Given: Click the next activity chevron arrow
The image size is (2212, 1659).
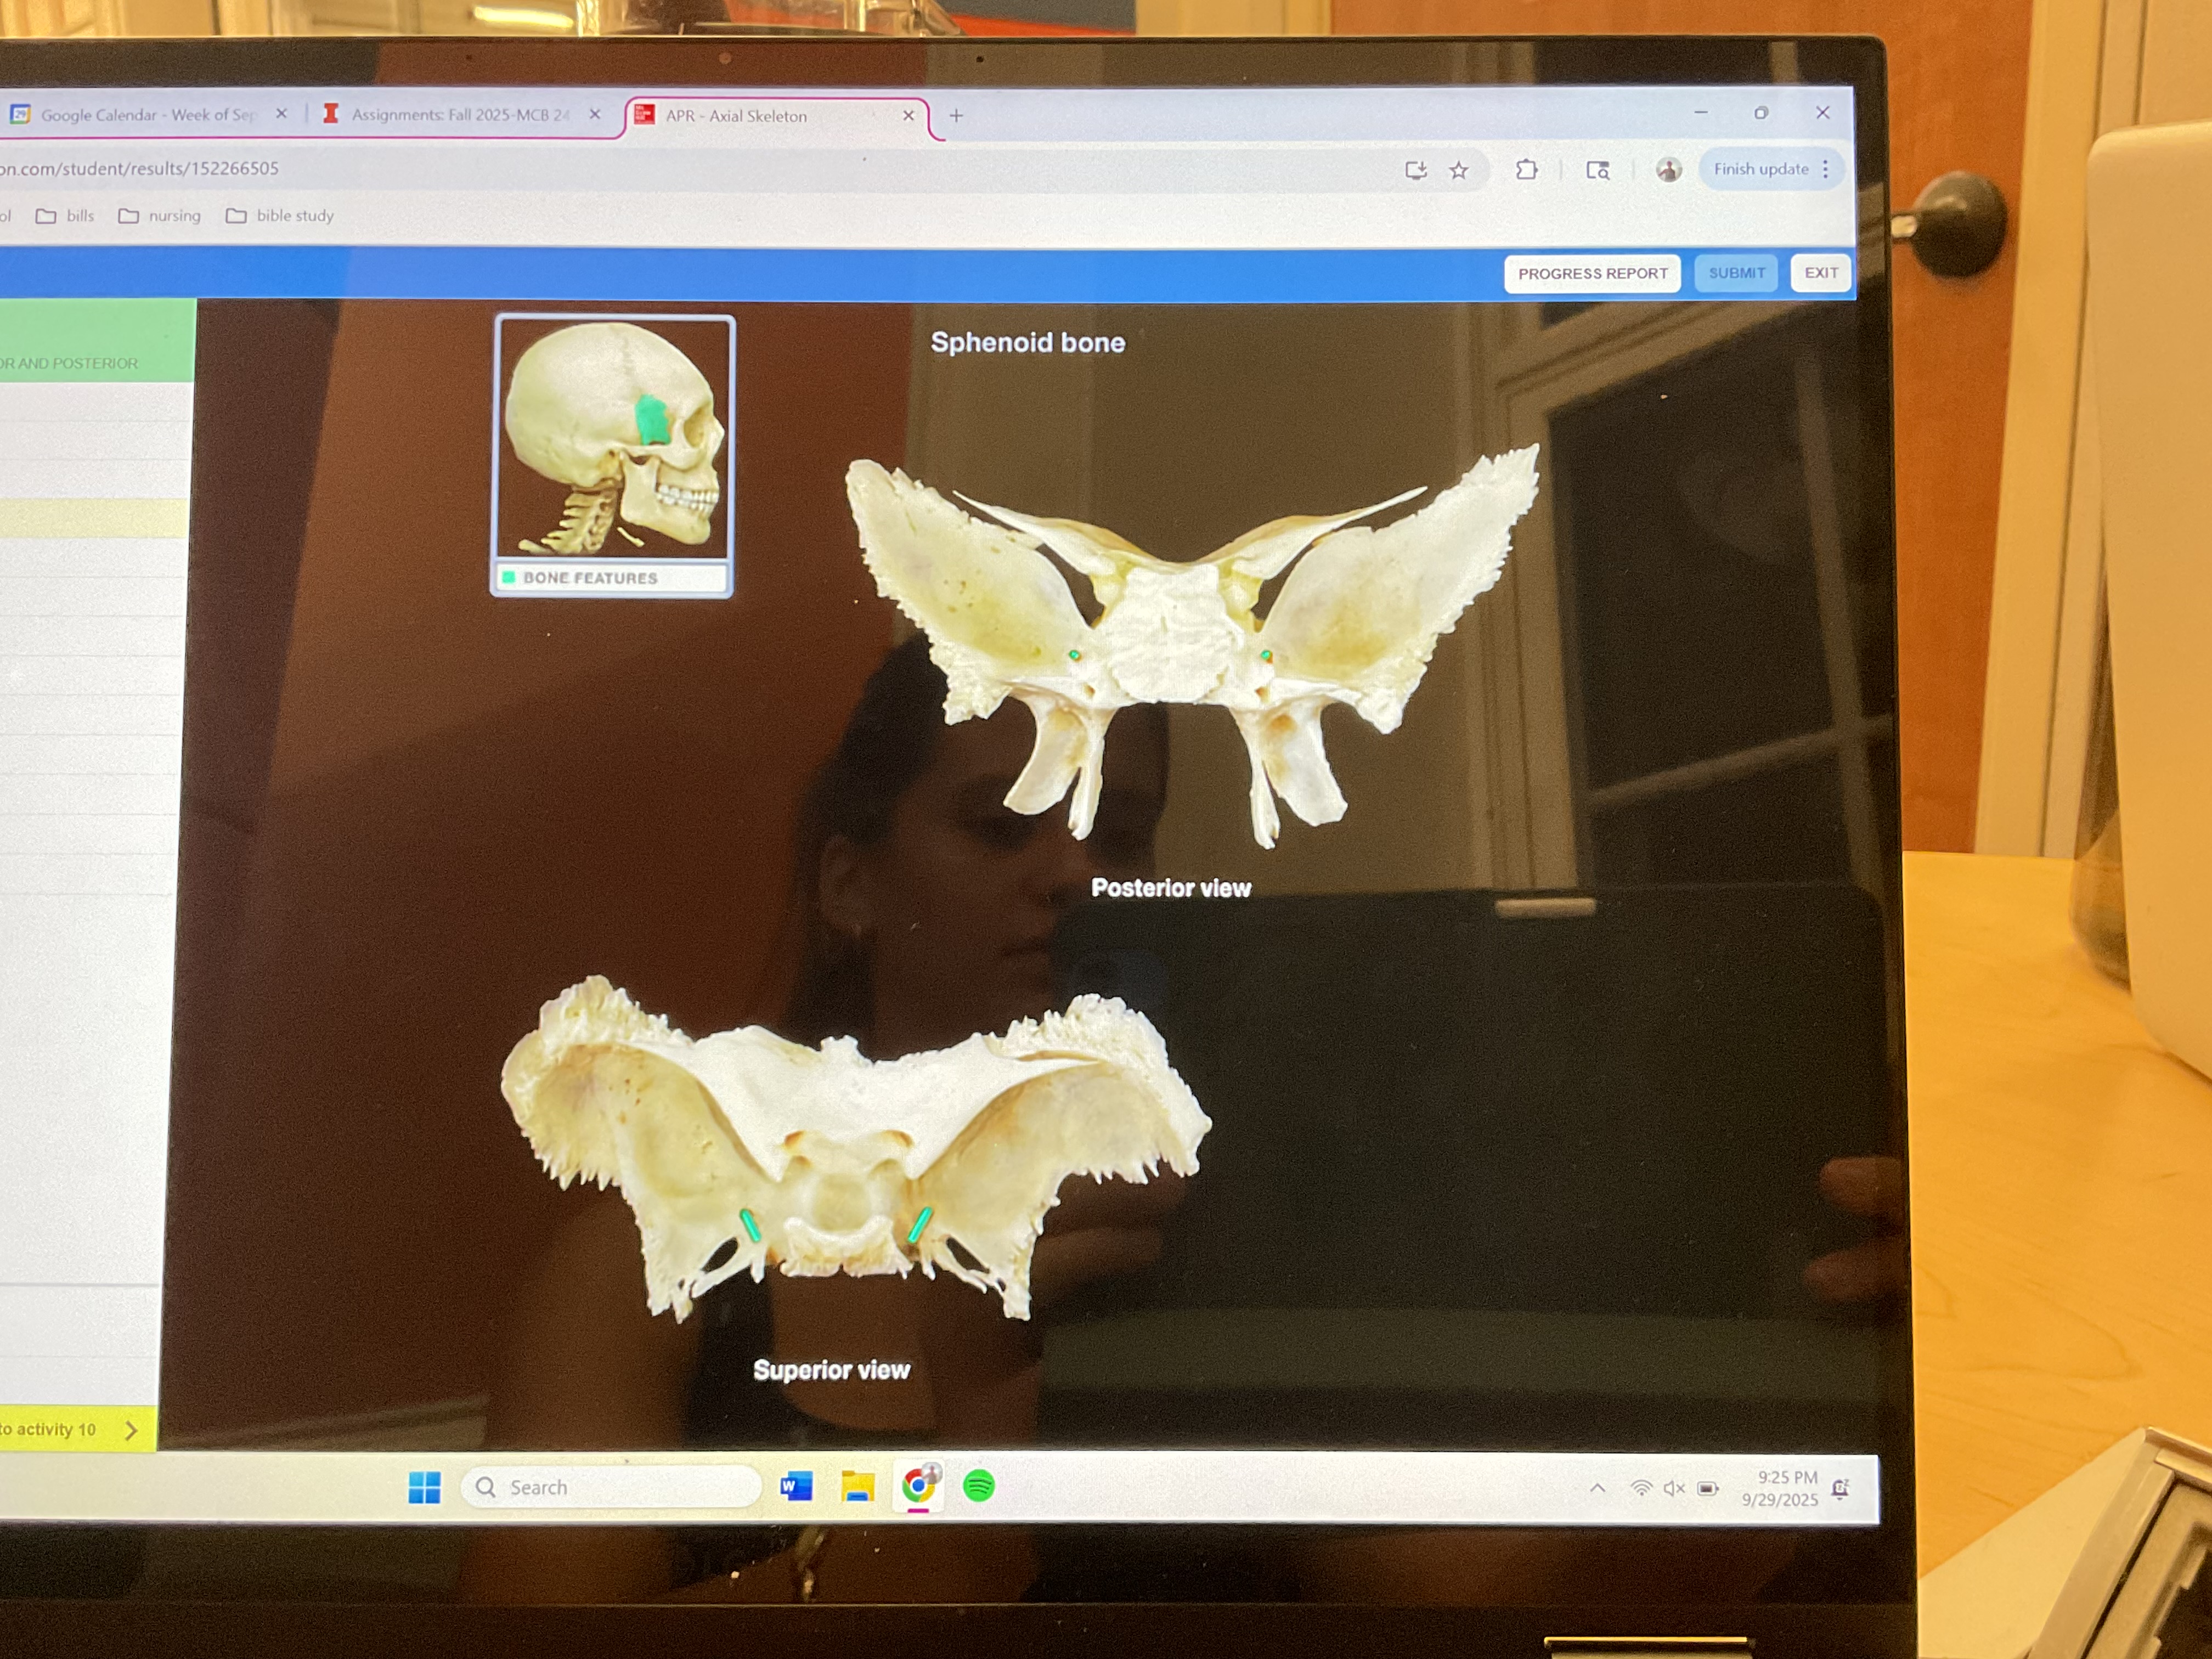Looking at the screenshot, I should click(x=131, y=1430).
